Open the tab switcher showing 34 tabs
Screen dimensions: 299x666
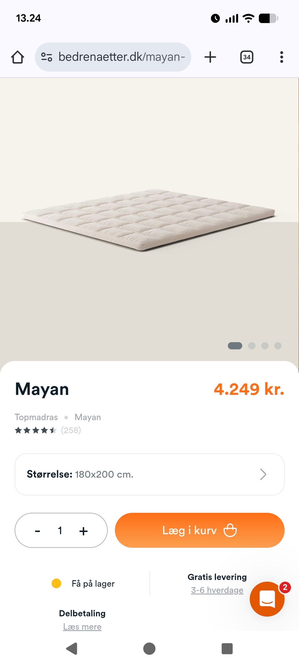[x=247, y=57]
